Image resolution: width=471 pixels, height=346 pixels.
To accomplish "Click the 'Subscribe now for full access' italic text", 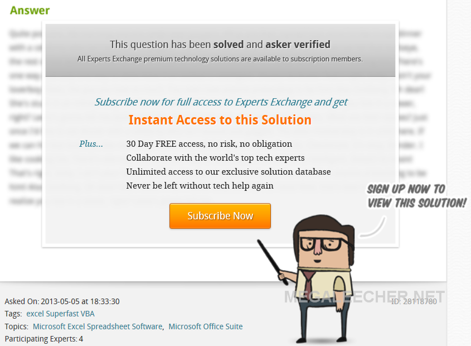I will coord(221,102).
